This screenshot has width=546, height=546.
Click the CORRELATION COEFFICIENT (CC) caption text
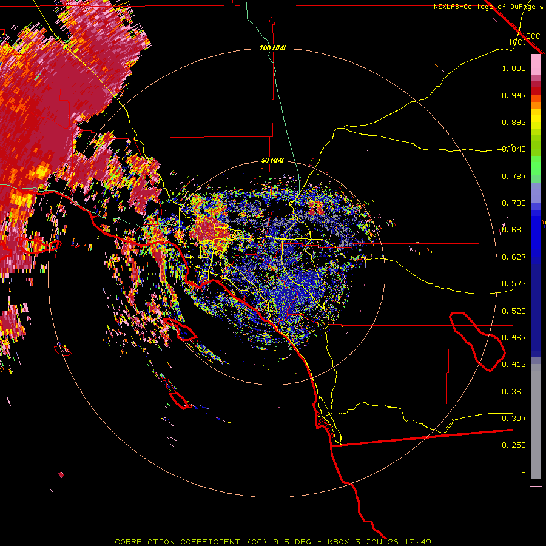point(192,542)
